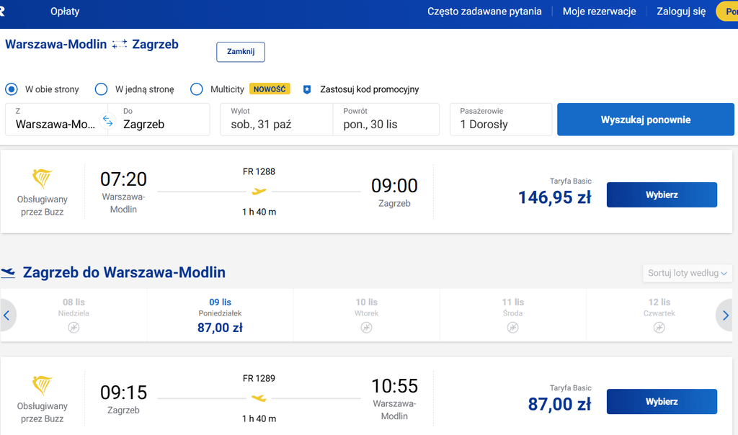
Task: Show later dates with the right carousel arrow
Action: pyautogui.click(x=725, y=315)
